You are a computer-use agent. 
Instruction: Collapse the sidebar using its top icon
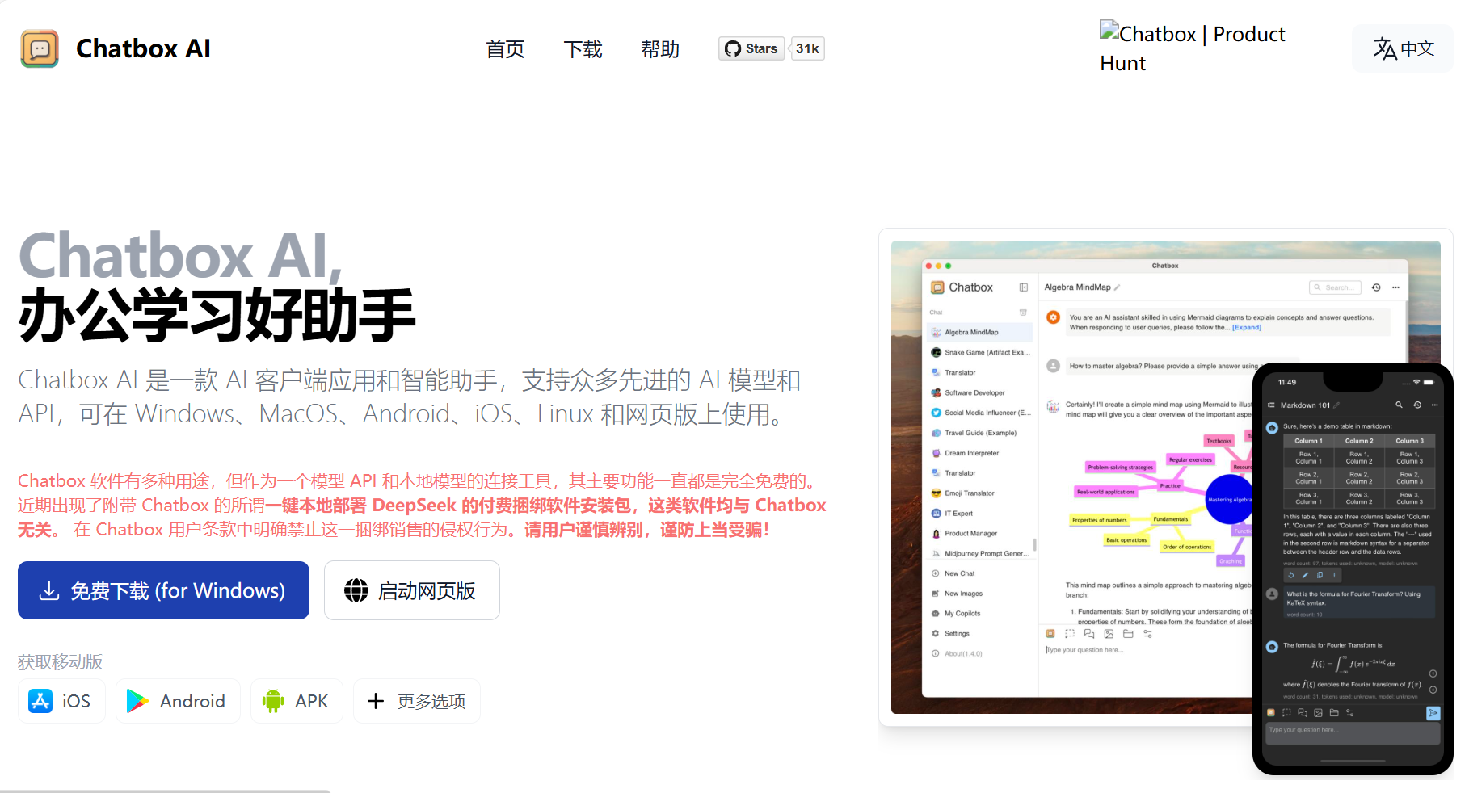point(1024,287)
